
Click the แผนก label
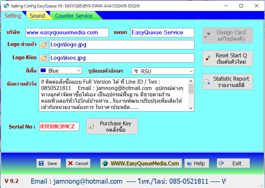pyautogui.click(x=120, y=32)
